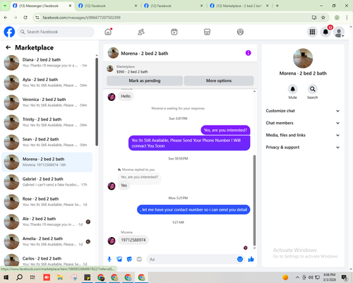The width and height of the screenshot is (353, 283).
Task: Open the Friends icon in top navigation
Action: (141, 32)
